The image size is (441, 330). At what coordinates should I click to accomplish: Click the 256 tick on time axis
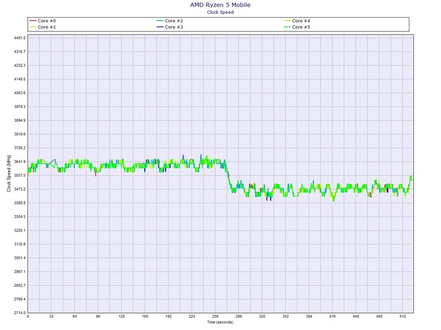point(215,316)
